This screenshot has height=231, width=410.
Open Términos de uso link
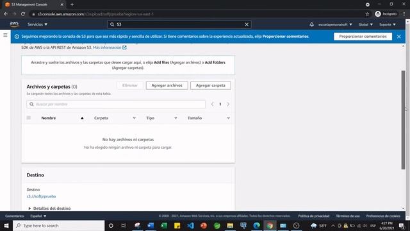(x=348, y=216)
